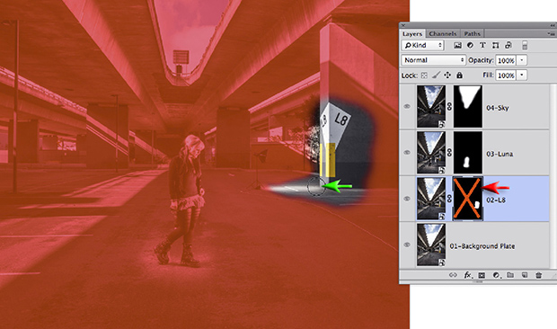The image size is (557, 329).
Task: Select the Layers tab
Action: point(412,34)
